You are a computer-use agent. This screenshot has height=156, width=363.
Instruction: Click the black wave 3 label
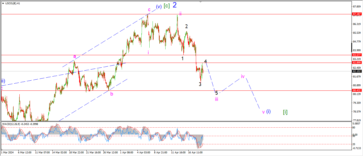click(200, 84)
